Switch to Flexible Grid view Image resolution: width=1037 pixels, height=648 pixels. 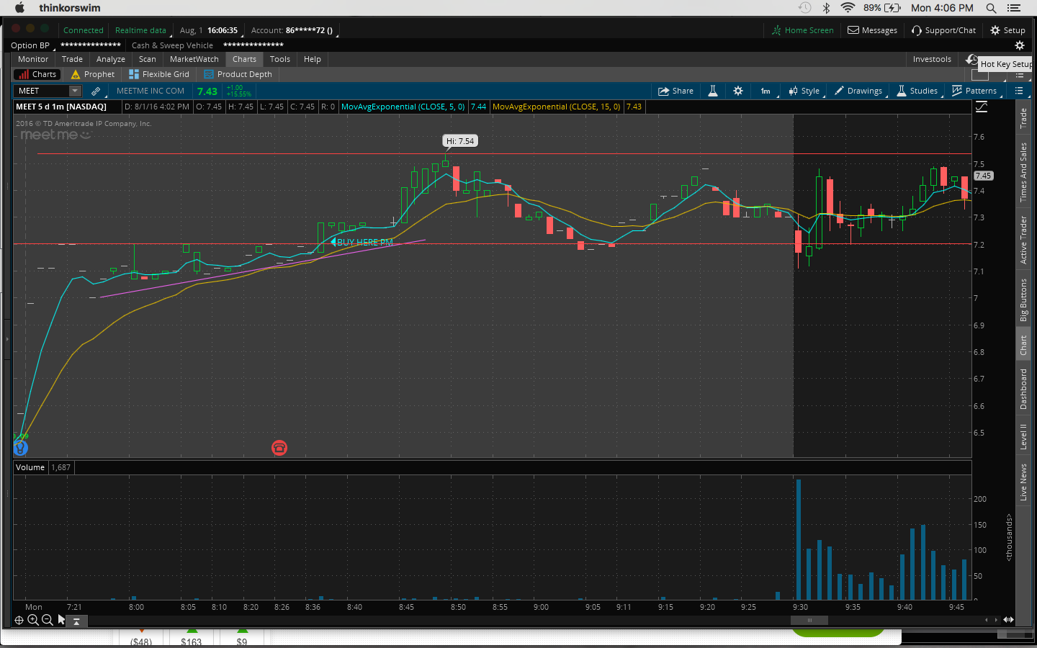[159, 74]
